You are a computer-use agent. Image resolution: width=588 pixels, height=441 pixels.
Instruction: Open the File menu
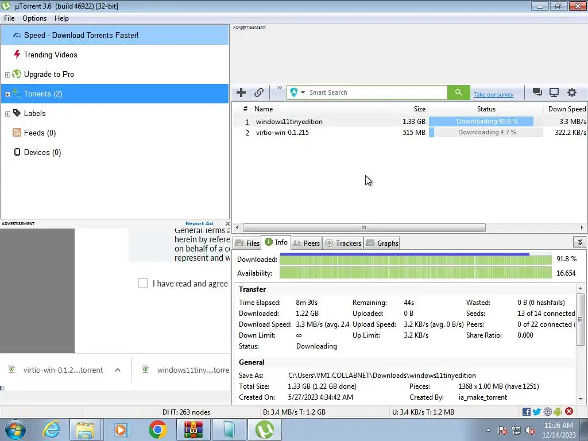[x=9, y=18]
